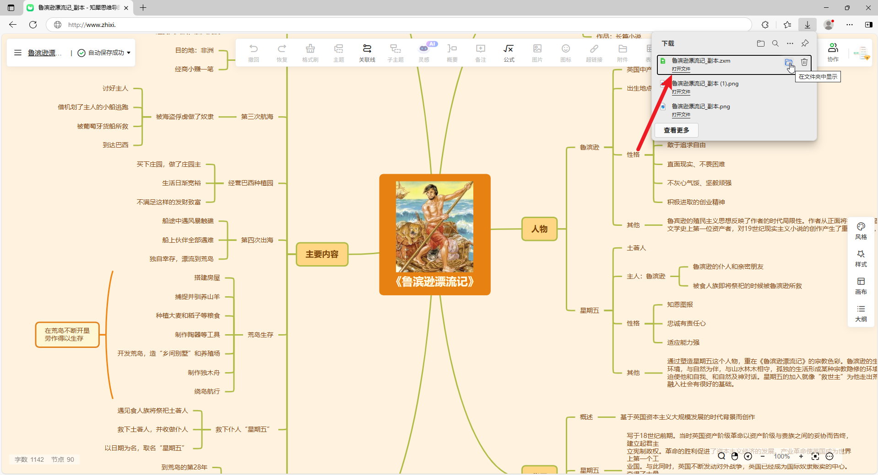The height and width of the screenshot is (475, 878).
Task: Insert an Image (图片)
Action: [537, 53]
